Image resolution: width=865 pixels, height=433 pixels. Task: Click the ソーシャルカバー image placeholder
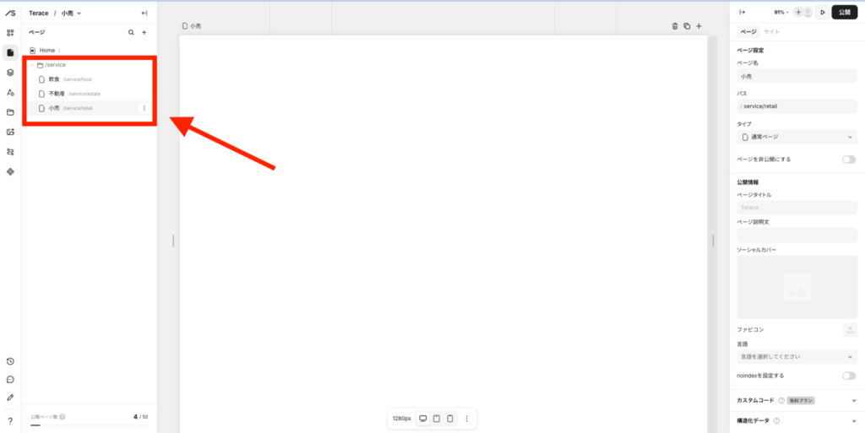click(x=797, y=287)
